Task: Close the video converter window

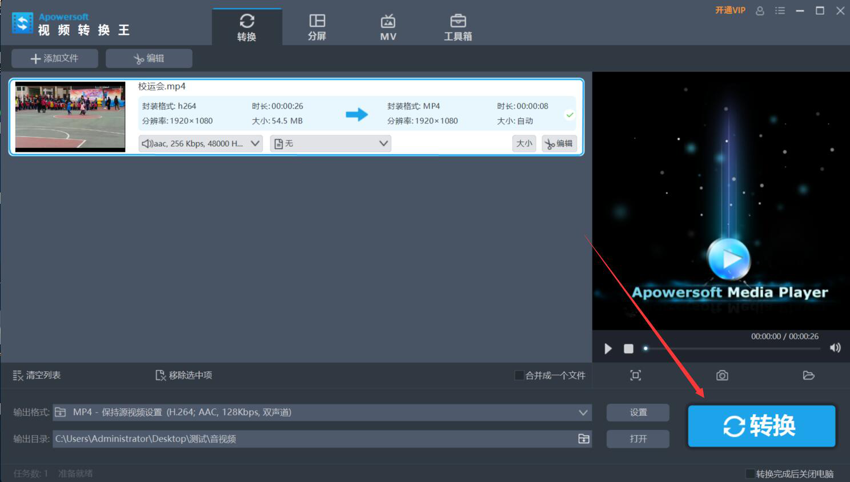Action: 840,10
